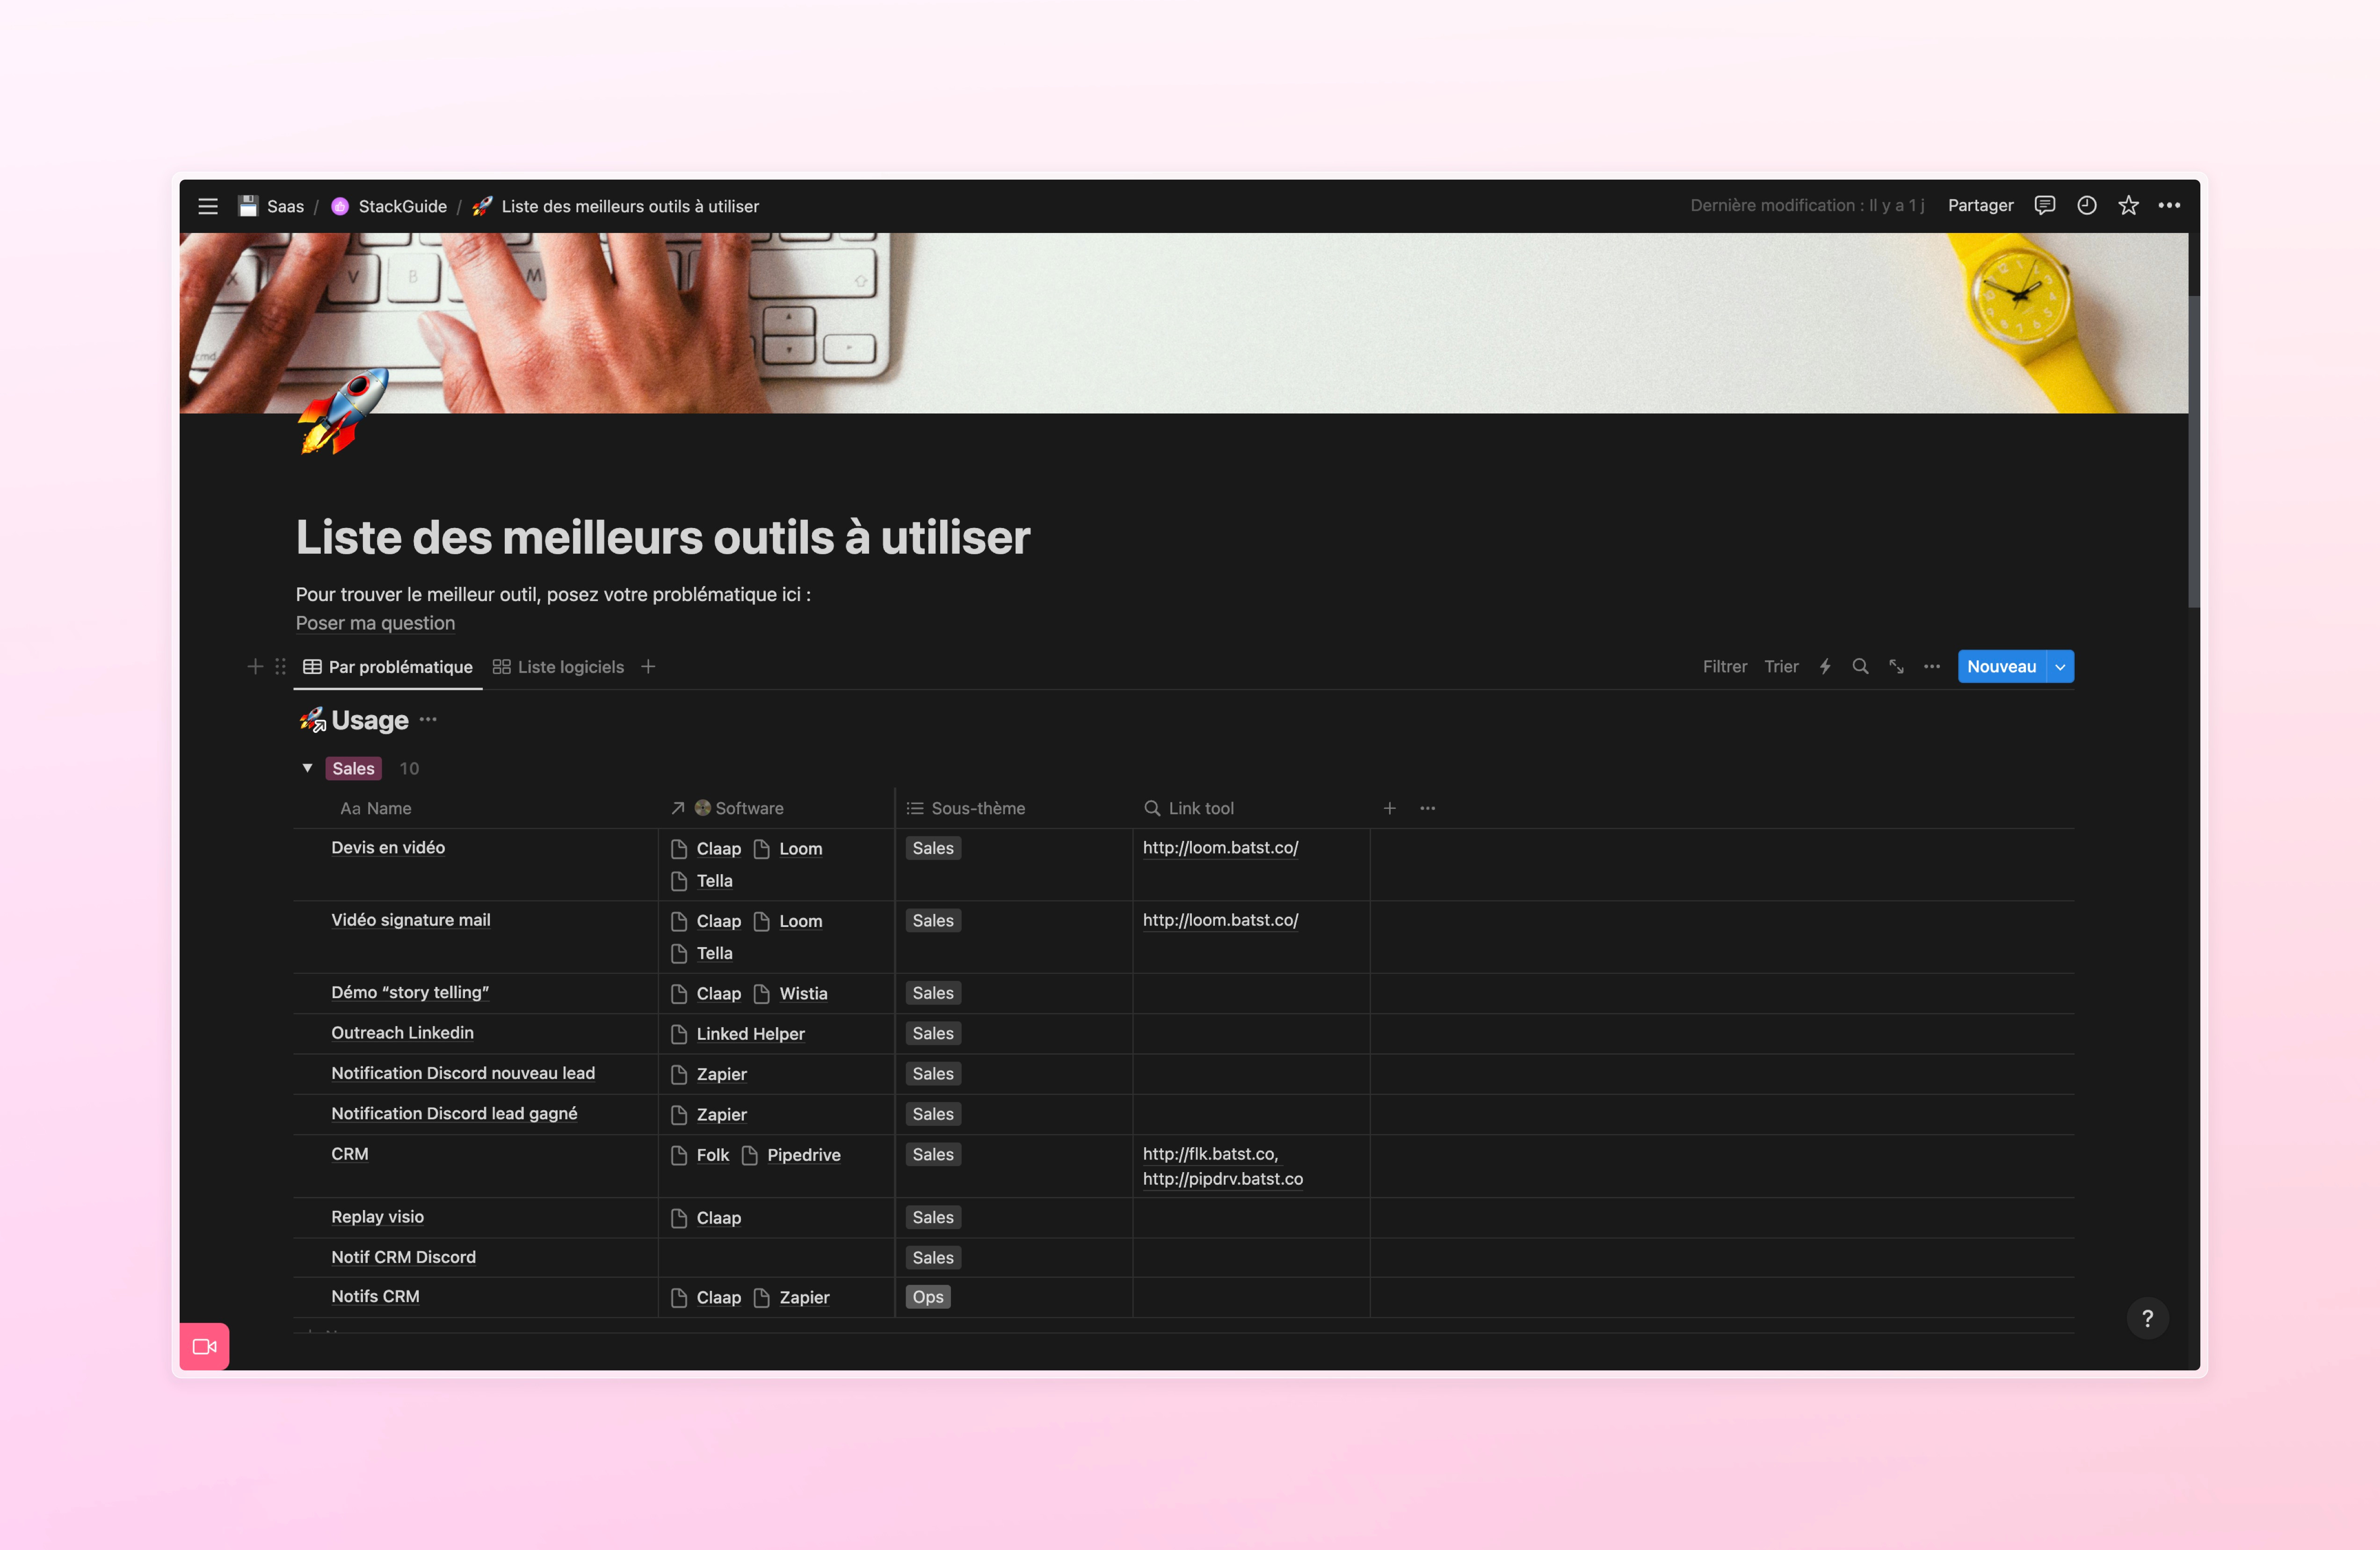Image resolution: width=2380 pixels, height=1550 pixels.
Task: Open the sidebar hamburger menu
Action: coord(208,206)
